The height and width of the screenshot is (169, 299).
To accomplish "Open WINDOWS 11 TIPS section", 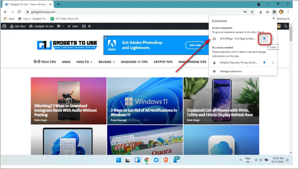I will (134, 62).
